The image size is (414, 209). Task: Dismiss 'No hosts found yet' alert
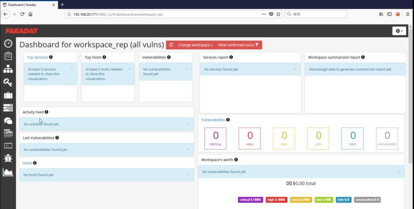click(188, 175)
